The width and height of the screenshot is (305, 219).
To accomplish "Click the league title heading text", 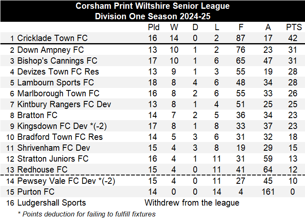I will click(152, 6).
